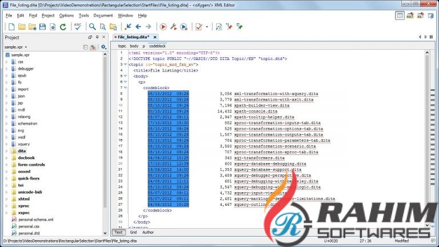Collapse the codeblock fold on line 7
This screenshot has width=439, height=247.
pos(125,87)
